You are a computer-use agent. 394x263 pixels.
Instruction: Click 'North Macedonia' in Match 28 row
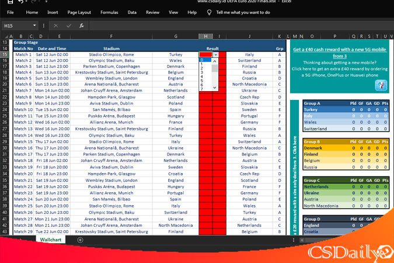pyautogui.click(x=176, y=225)
